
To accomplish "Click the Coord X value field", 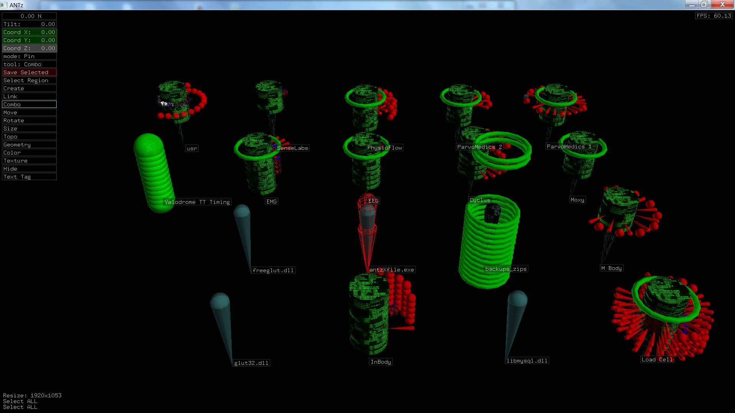I will [29, 32].
